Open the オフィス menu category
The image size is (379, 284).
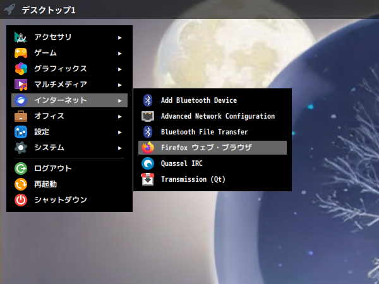coord(69,116)
